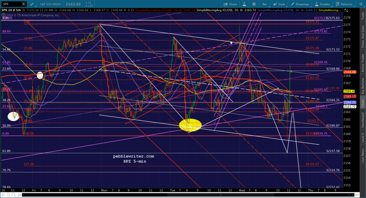Click the crosshair pan icon at bottom left
Image resolution: width=366 pixels, height=198 pixels.
pos(3,195)
